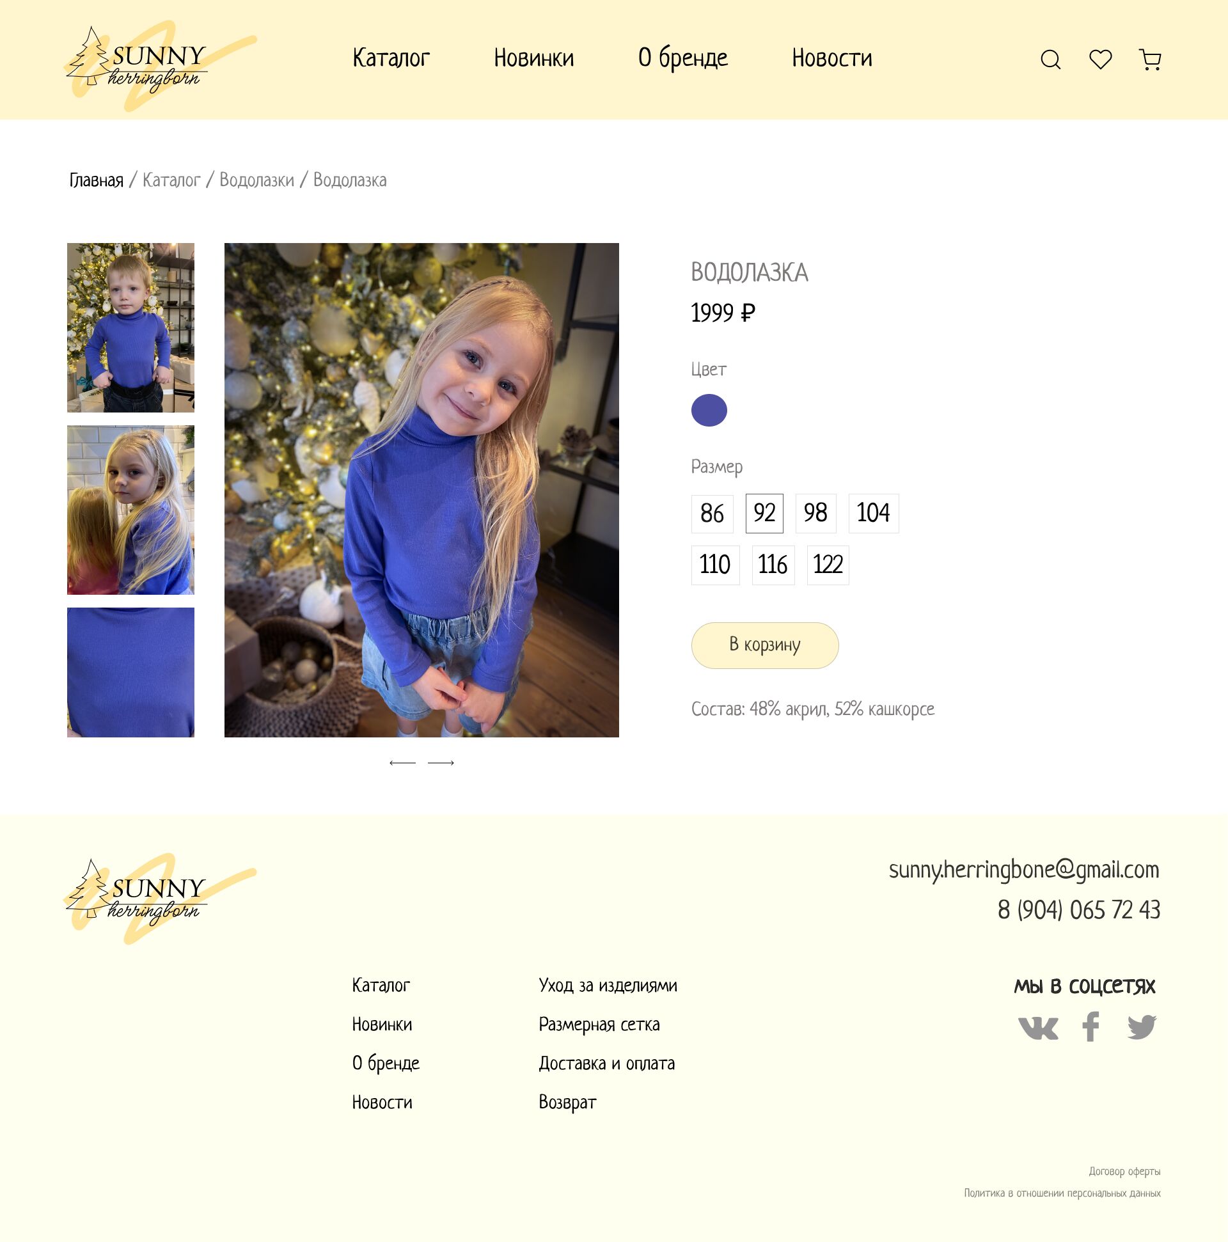Go to the previous photo arrow
1228x1242 pixels.
click(402, 762)
